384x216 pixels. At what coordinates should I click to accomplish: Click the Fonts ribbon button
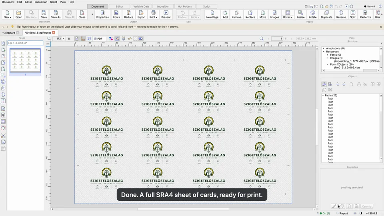coord(116,14)
